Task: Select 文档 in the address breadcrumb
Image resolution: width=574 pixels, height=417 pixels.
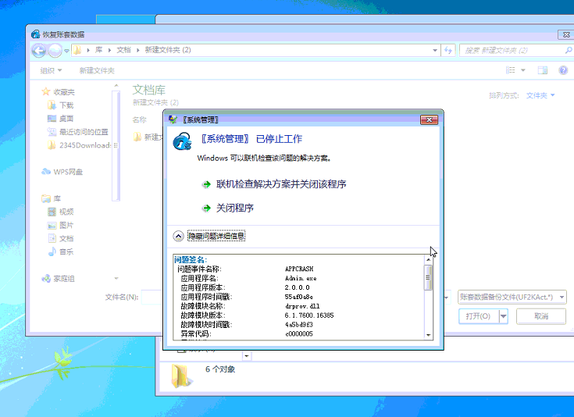Action: tap(123, 50)
